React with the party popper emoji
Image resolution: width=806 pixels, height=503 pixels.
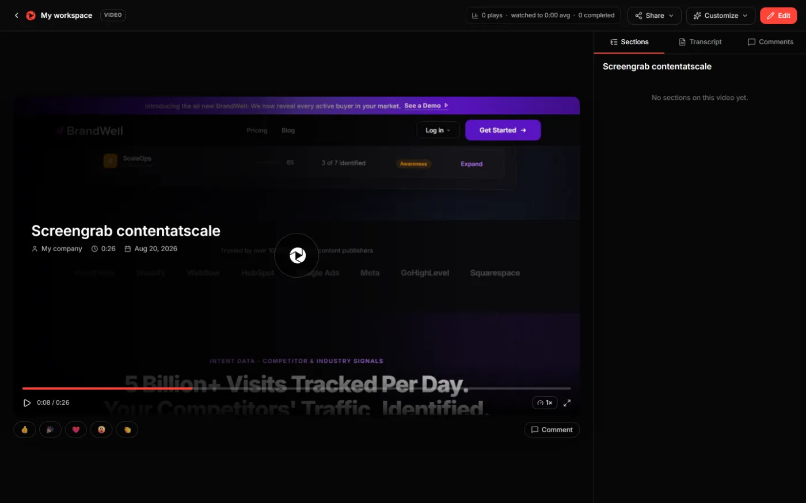click(x=50, y=429)
